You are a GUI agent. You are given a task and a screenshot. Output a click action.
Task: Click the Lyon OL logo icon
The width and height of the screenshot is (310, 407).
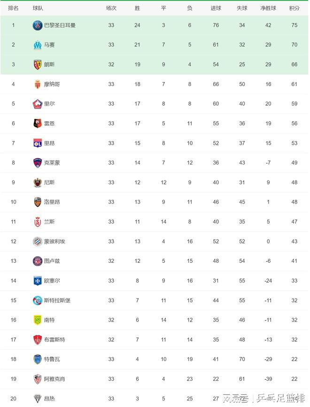tap(38, 143)
